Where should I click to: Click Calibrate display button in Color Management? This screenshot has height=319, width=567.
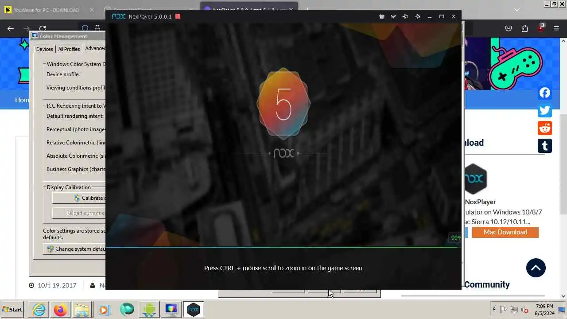point(79,198)
